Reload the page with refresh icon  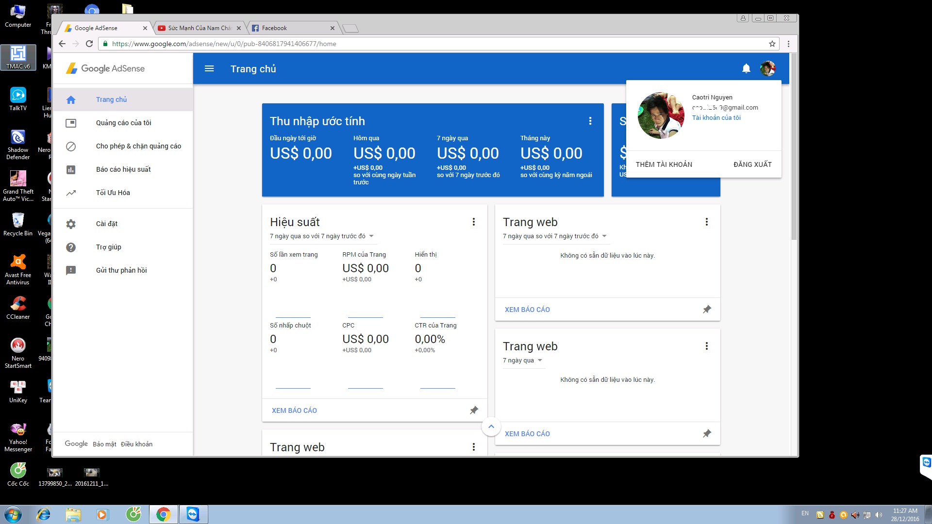89,44
